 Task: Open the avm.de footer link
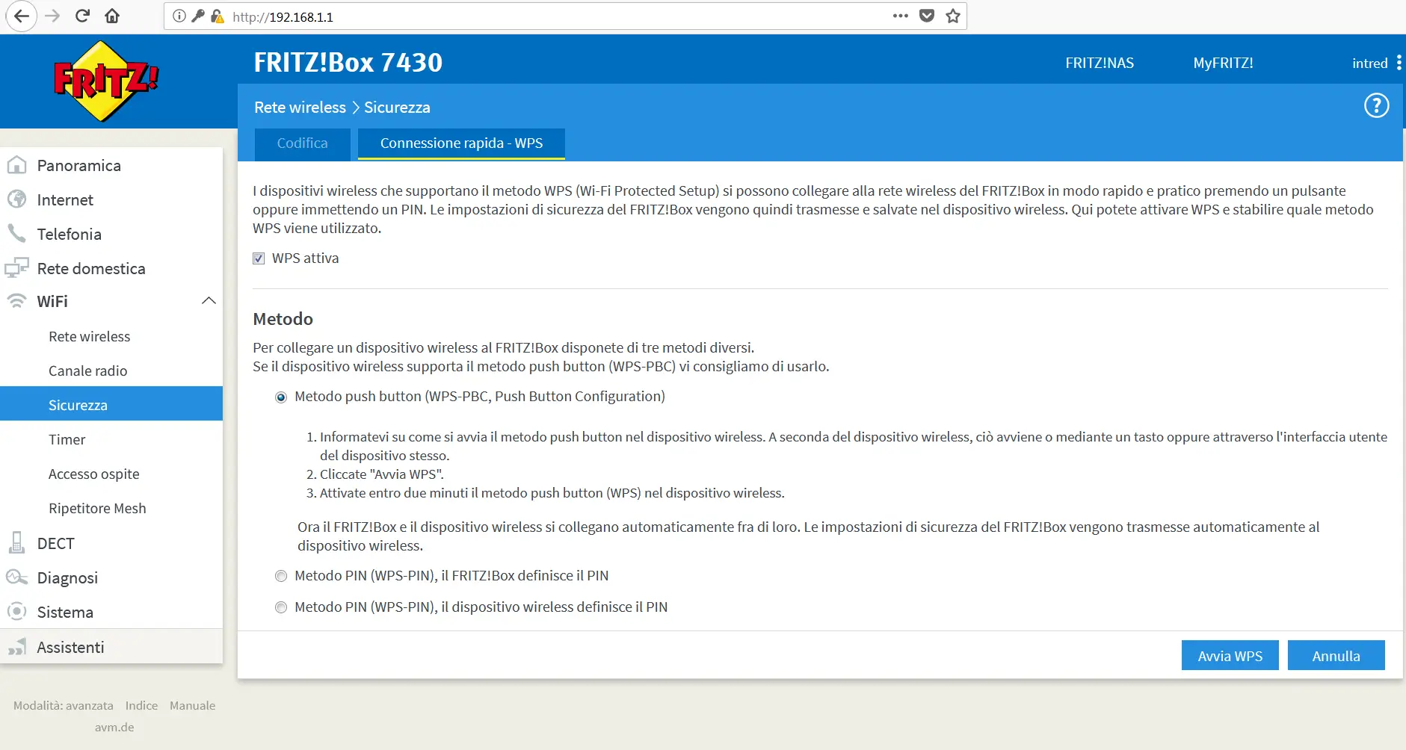[x=114, y=727]
